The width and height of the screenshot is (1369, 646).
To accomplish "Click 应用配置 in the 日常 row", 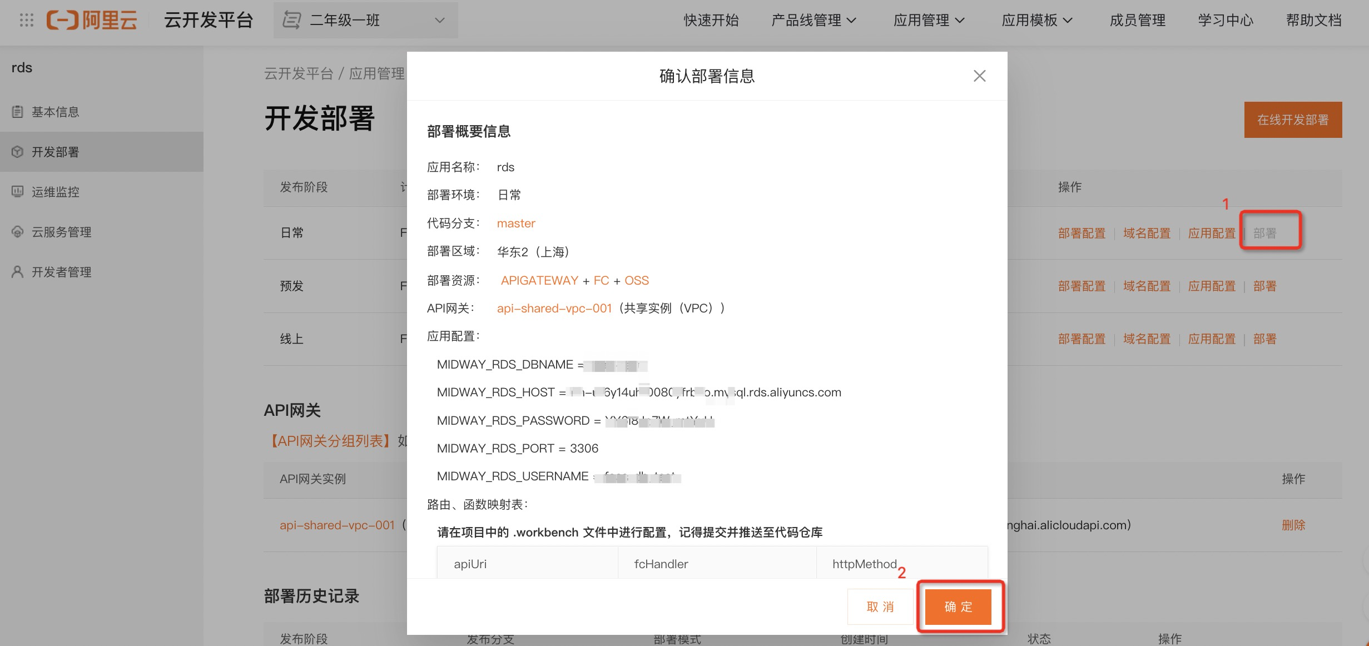I will coord(1212,233).
